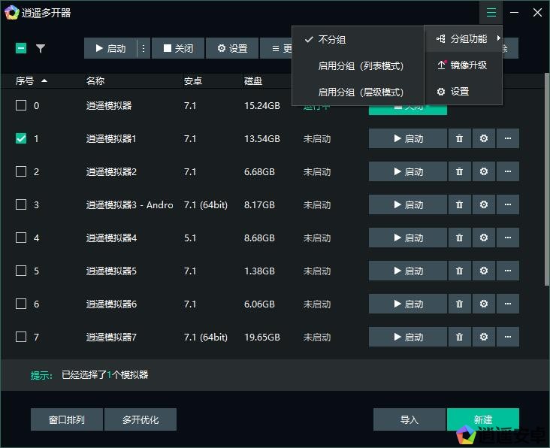Check the checkbox for 逍遥模拟器3
The image size is (550, 448).
click(x=21, y=205)
